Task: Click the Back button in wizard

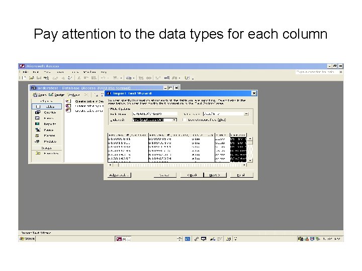Action: click(192, 175)
